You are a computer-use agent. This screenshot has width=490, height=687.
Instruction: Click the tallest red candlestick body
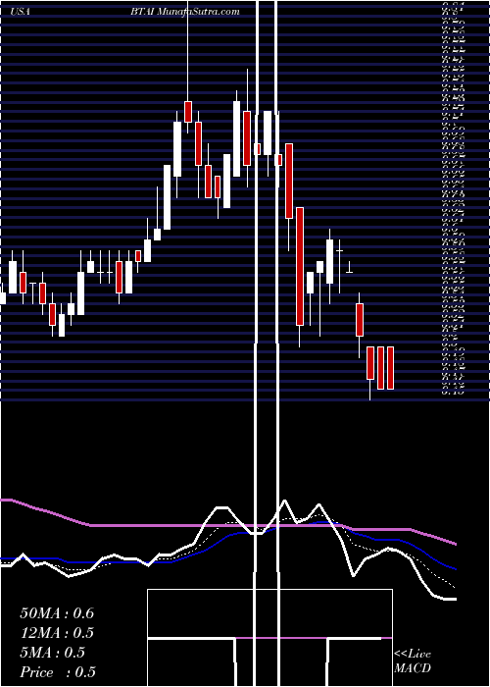click(300, 266)
